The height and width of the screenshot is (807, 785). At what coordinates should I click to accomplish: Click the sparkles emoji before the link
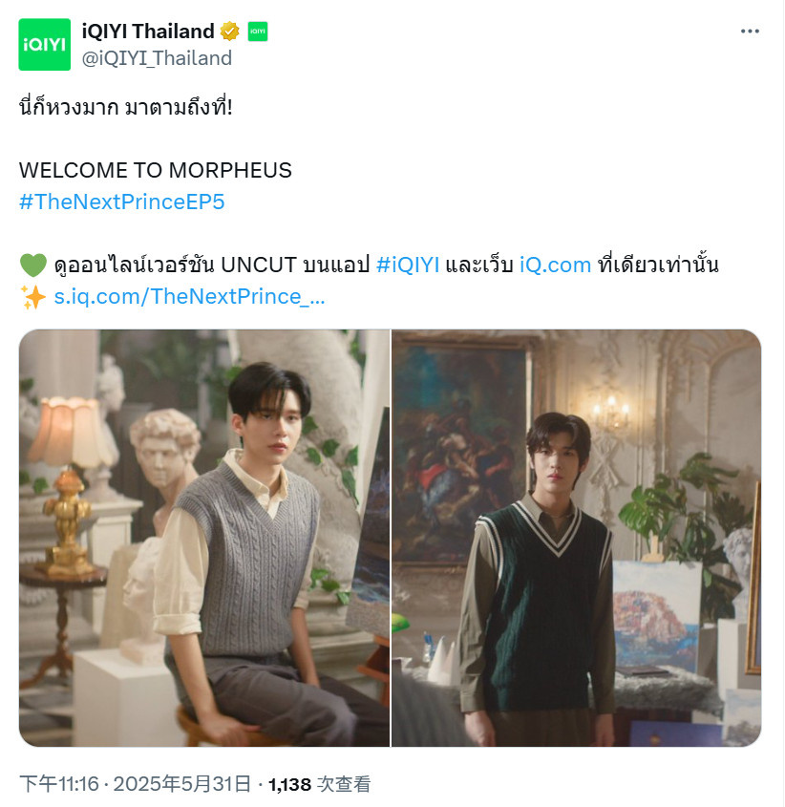32,297
